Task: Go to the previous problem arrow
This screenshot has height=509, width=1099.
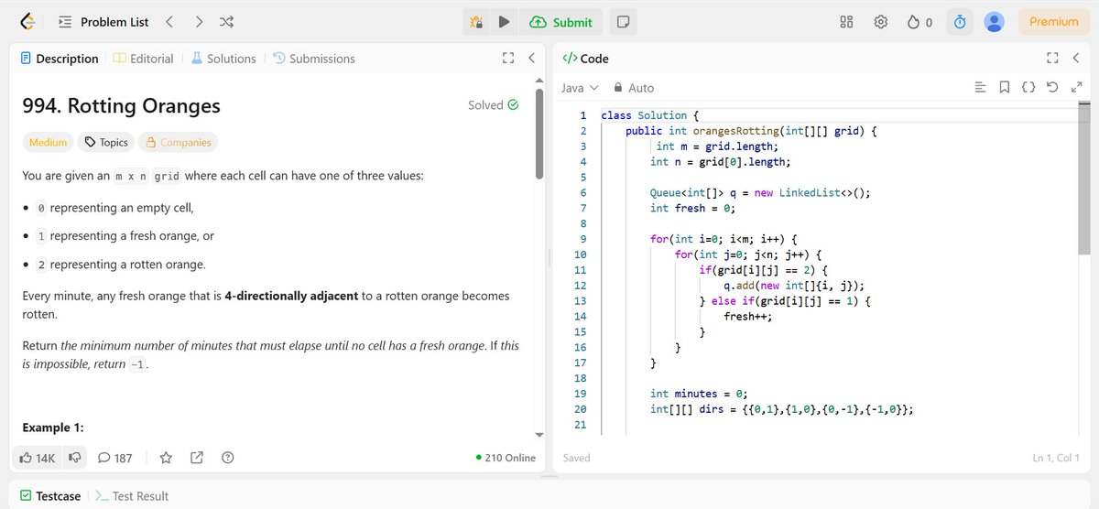Action: (x=169, y=22)
